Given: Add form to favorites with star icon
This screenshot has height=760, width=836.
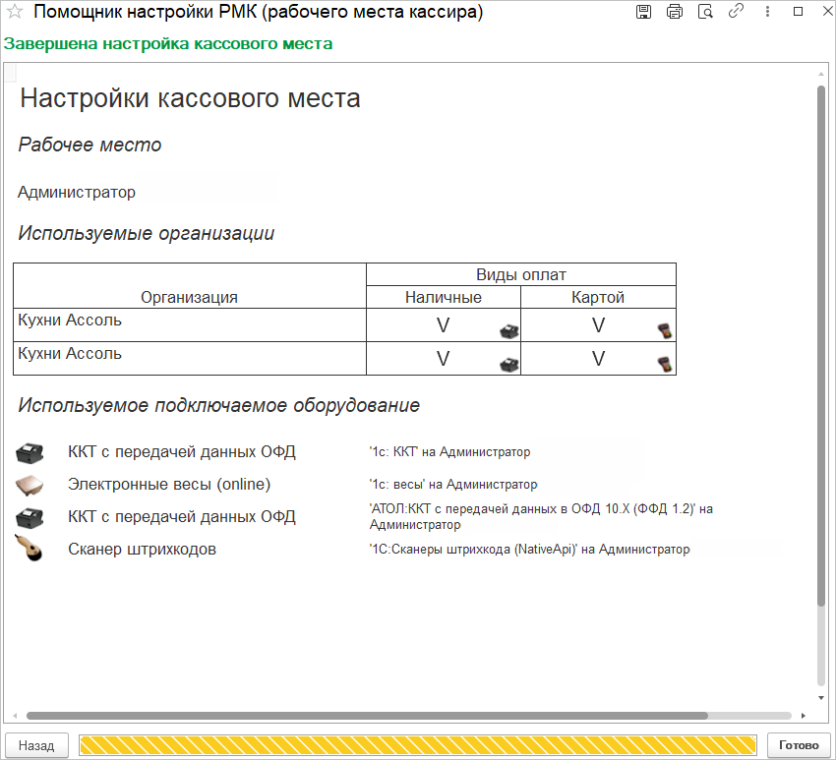Looking at the screenshot, I should click(x=15, y=11).
